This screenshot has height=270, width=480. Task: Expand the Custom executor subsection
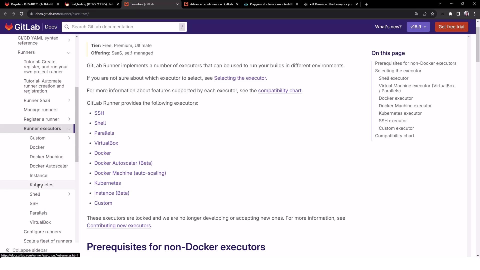(69, 138)
